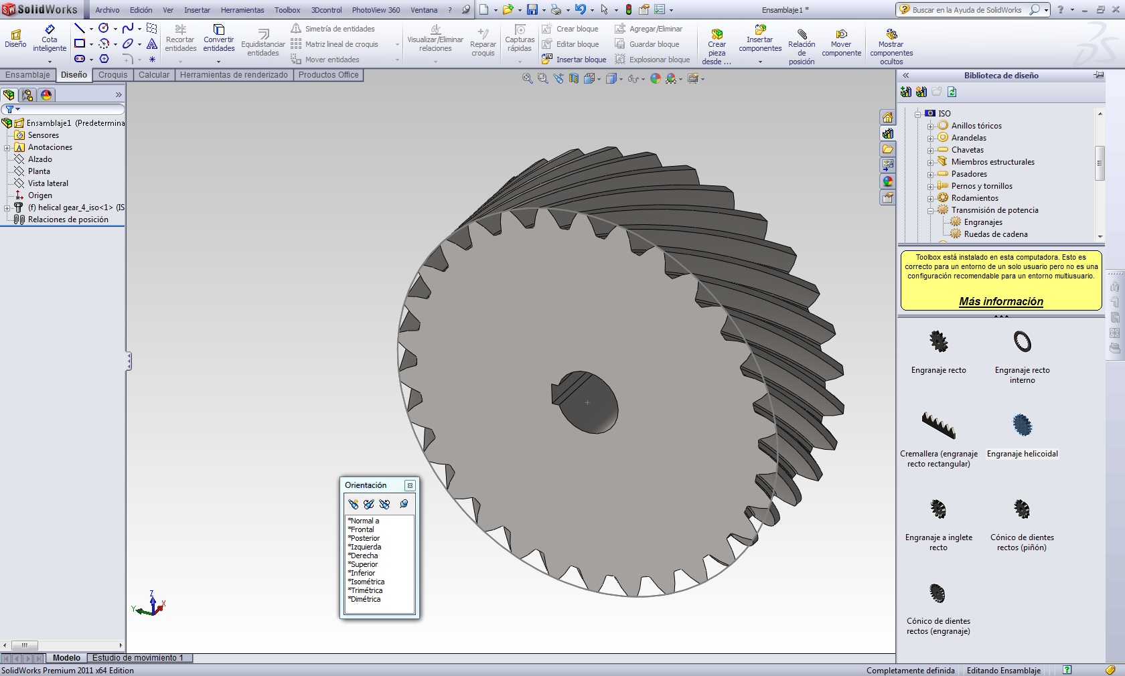Click Crear pieza desde tool
Screen dimensions: 1125x676
(717, 47)
